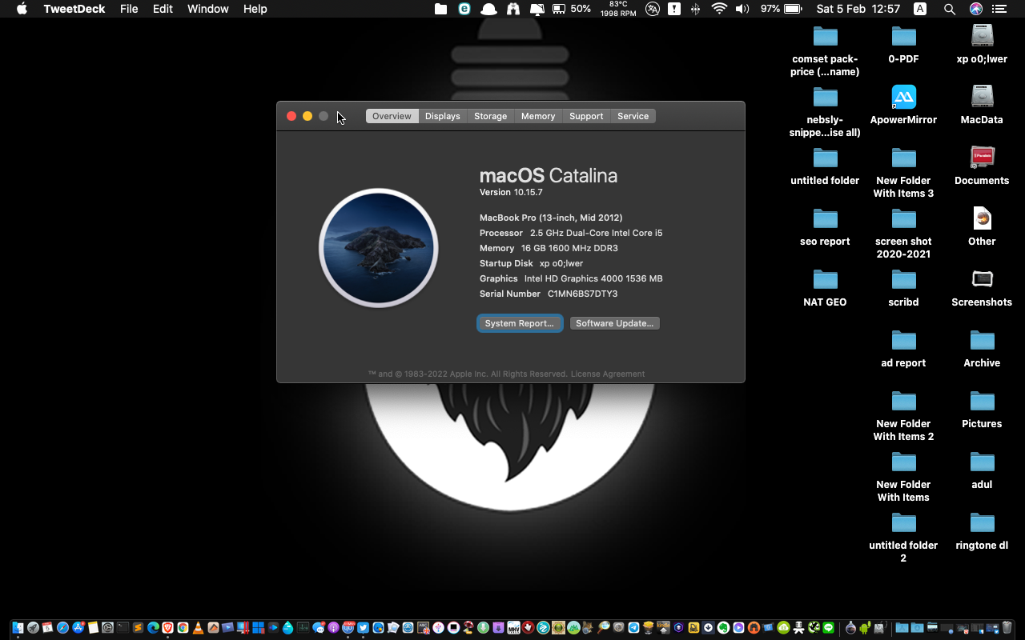Screen dimensions: 1025x640
Task: Launch VLC from the Dock
Action: [198, 628]
